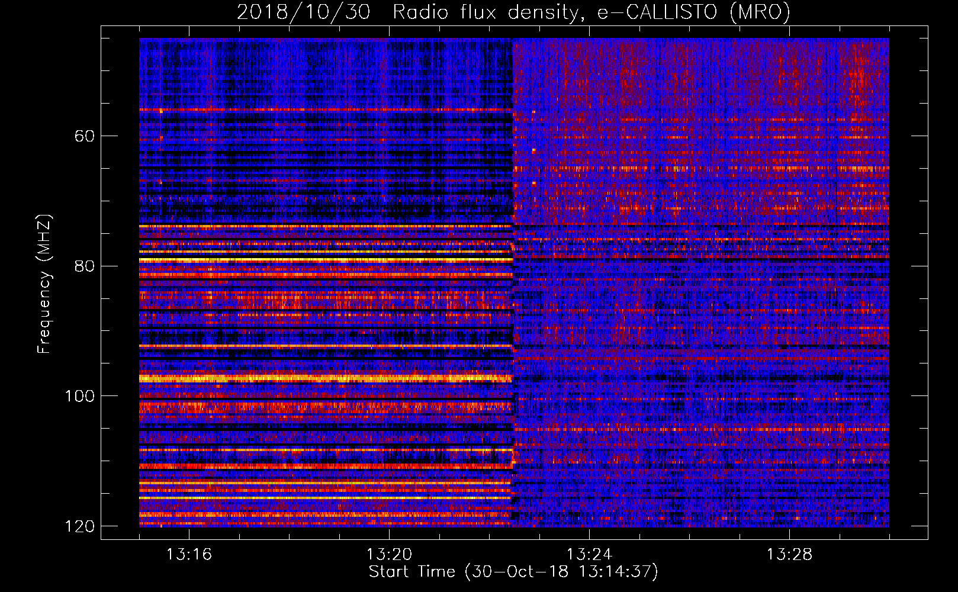958x592 pixels.
Task: Select the 13:16 time axis label
Action: pos(189,555)
